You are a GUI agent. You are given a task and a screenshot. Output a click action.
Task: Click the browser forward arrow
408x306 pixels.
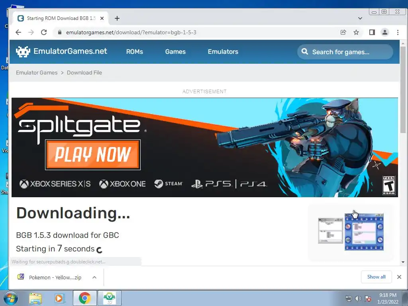(31, 32)
